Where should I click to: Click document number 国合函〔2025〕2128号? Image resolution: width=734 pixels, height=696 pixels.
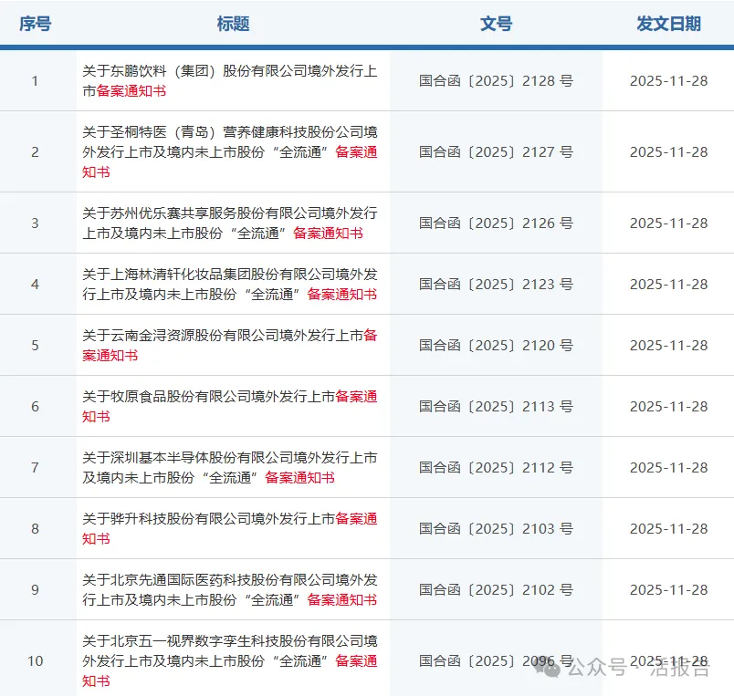tap(497, 80)
